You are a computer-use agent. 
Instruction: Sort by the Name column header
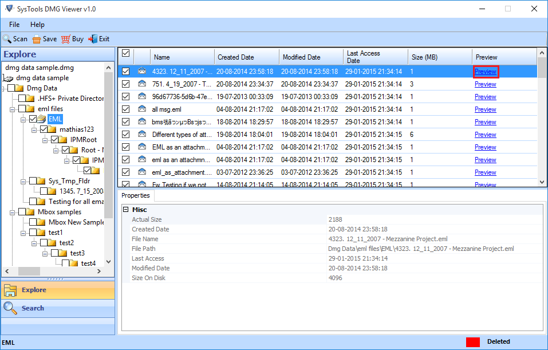[x=183, y=57]
